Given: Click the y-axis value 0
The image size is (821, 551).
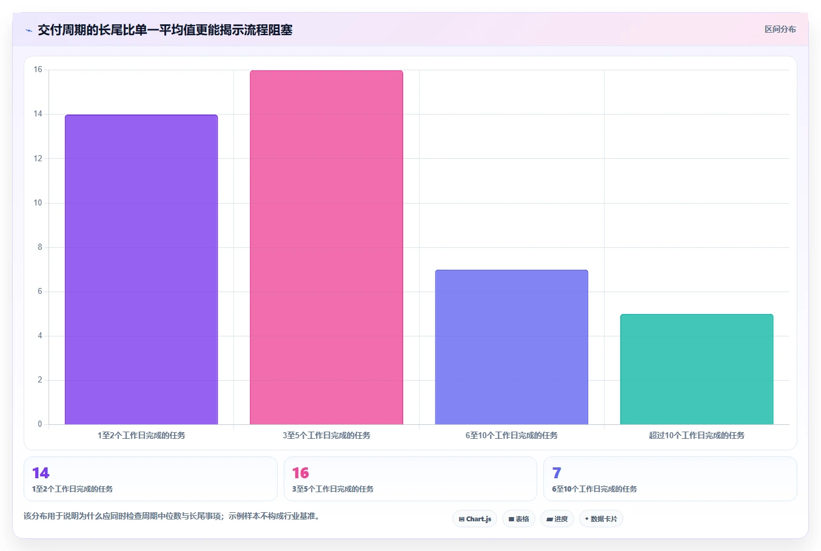Looking at the screenshot, I should [40, 424].
